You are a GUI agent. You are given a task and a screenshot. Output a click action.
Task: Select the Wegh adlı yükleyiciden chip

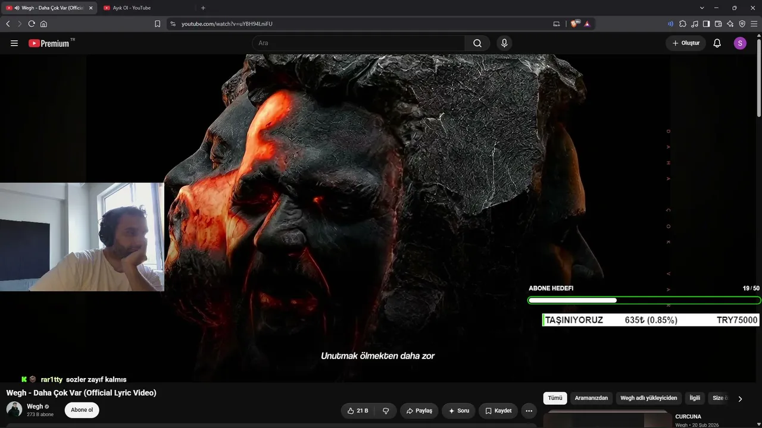(x=648, y=398)
